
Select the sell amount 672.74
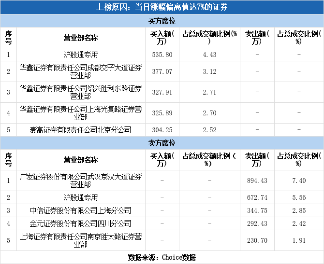pos(257,197)
